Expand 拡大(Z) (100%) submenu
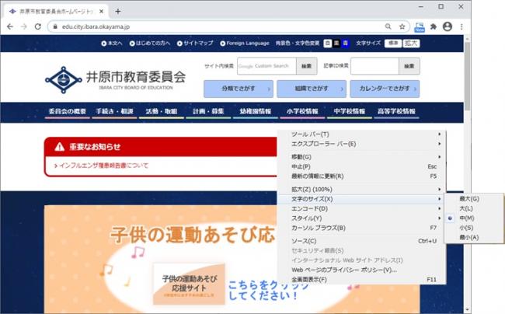The width and height of the screenshot is (505, 314). click(362, 190)
